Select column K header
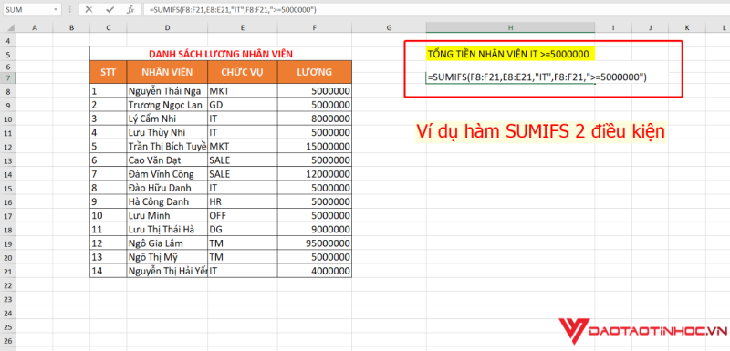The width and height of the screenshot is (730, 351). 687,28
